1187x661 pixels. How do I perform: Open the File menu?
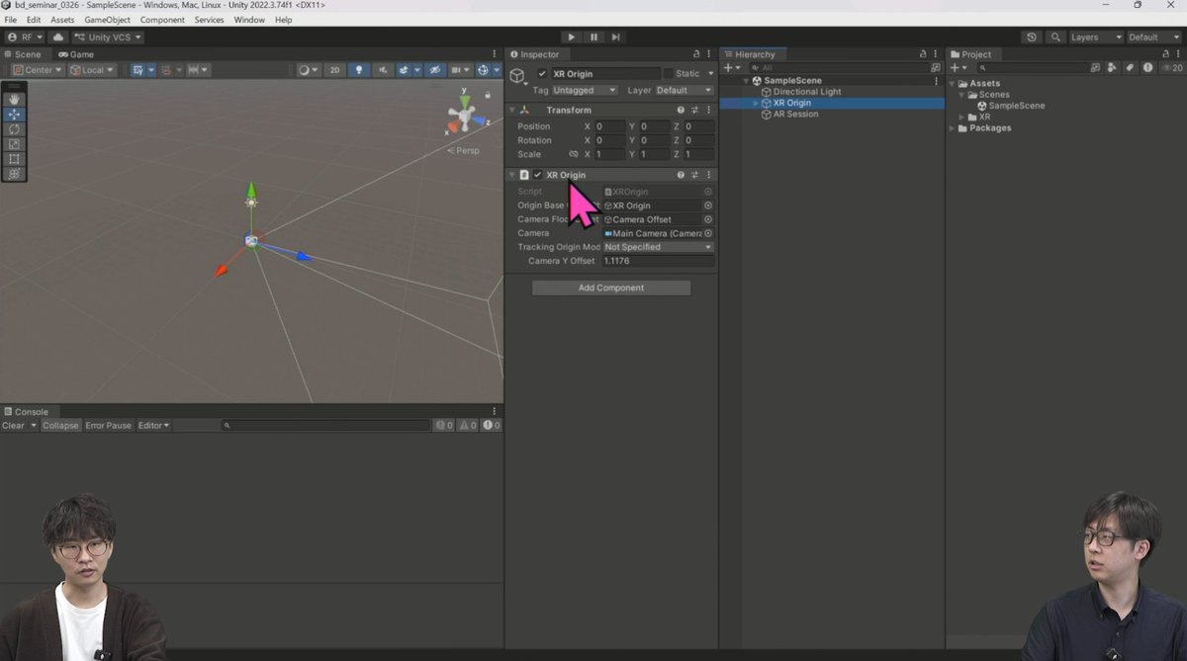click(x=11, y=20)
